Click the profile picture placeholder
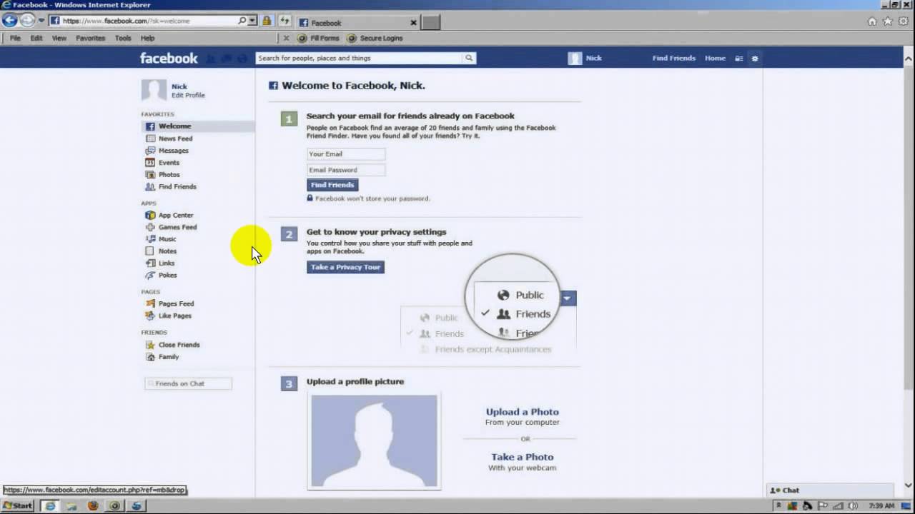The image size is (915, 514). click(374, 441)
